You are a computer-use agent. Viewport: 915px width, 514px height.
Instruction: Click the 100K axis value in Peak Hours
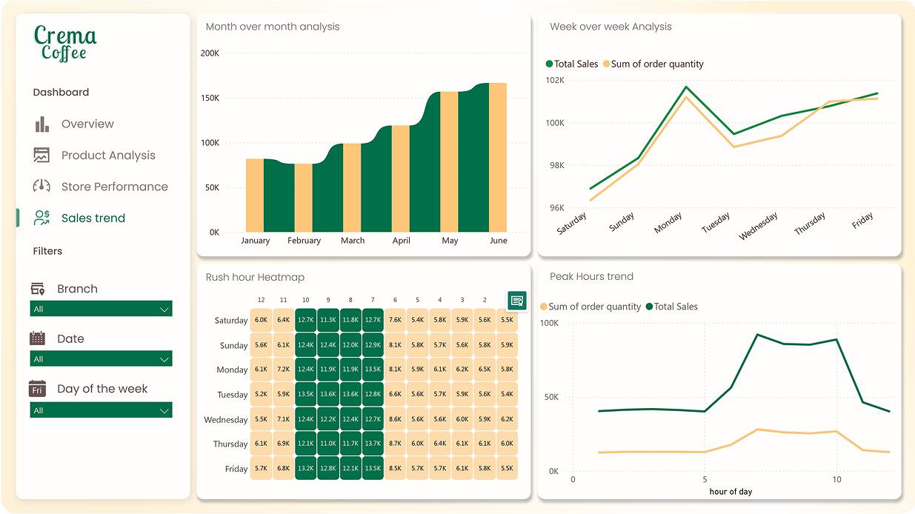tap(549, 323)
